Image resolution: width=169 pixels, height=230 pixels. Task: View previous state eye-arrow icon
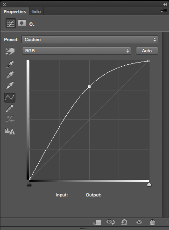(111, 222)
